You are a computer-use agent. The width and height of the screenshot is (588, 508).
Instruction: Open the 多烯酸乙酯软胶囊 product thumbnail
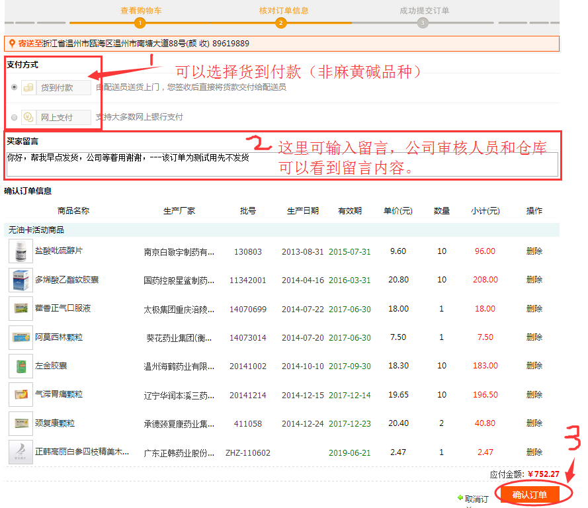tap(21, 280)
